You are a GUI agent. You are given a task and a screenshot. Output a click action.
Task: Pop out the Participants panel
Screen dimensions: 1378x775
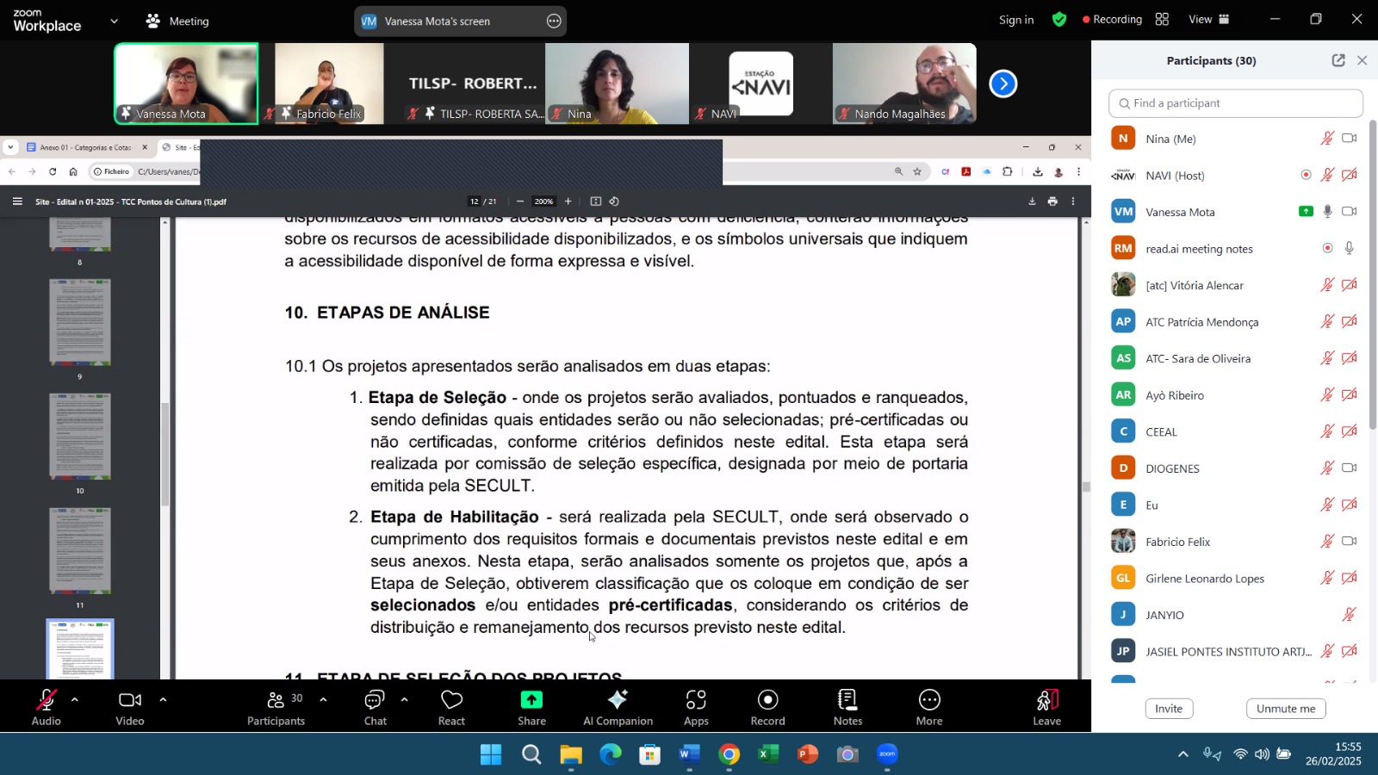[x=1338, y=60]
